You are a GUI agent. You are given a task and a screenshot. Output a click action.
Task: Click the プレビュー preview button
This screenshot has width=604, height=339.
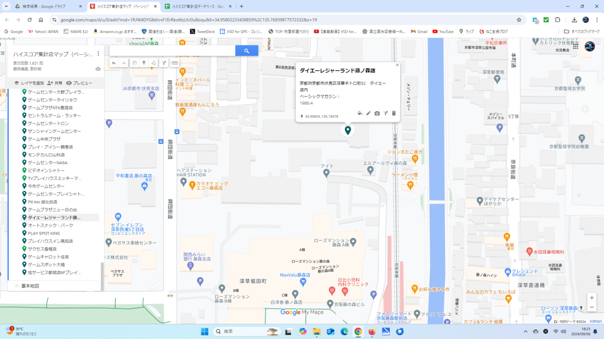click(79, 83)
